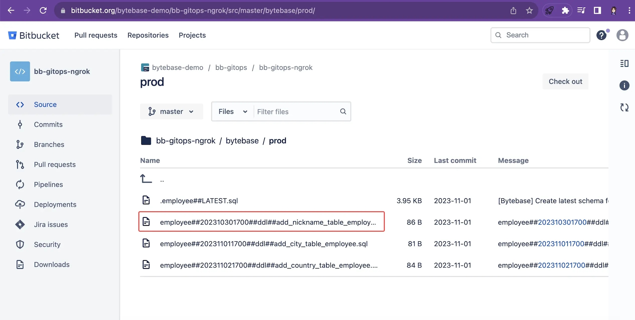This screenshot has width=635, height=320.
Task: Click the parent directory up arrow icon
Action: 146,179
